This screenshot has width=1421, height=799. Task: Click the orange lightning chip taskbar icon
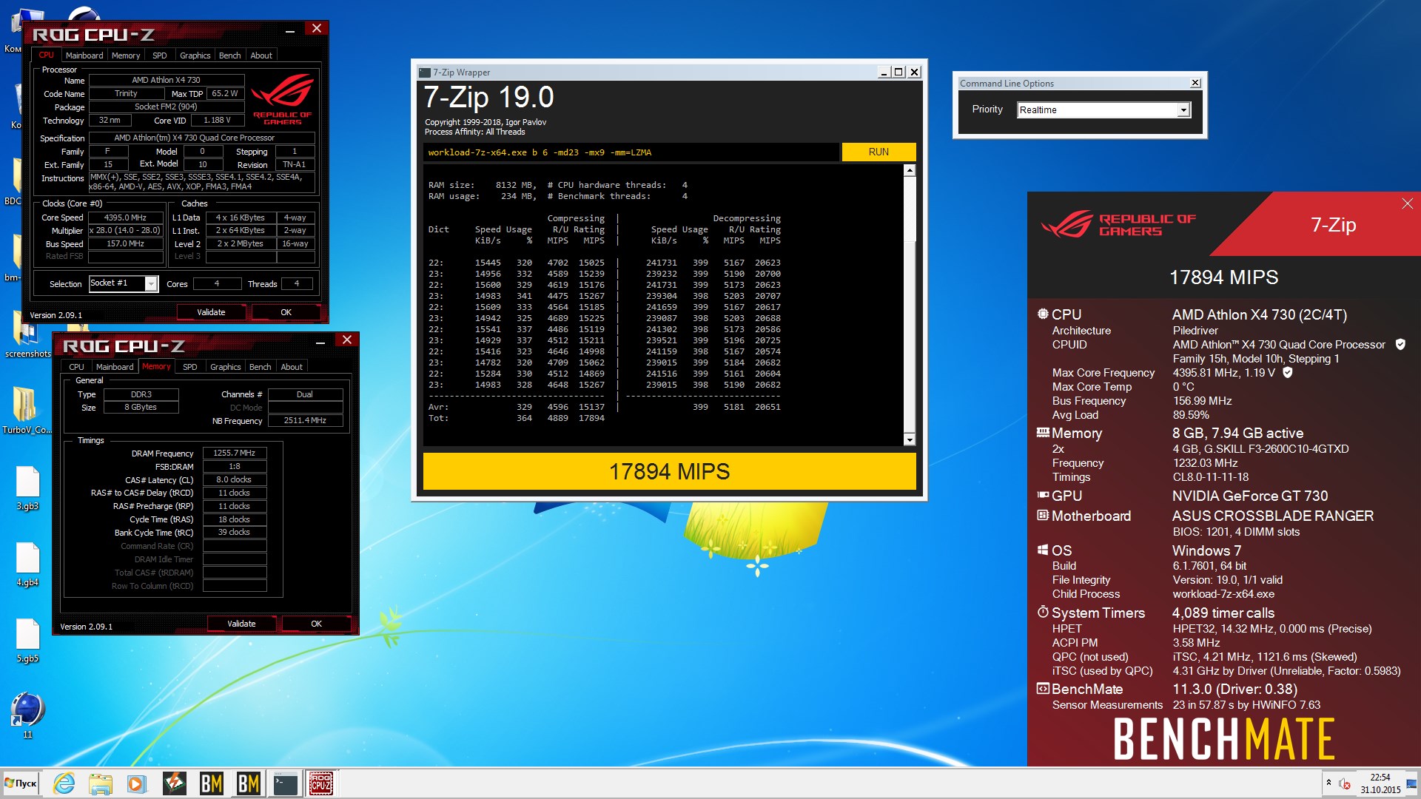click(x=175, y=783)
